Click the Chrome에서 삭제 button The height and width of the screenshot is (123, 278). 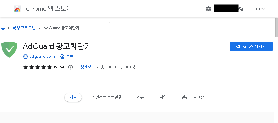tap(251, 46)
